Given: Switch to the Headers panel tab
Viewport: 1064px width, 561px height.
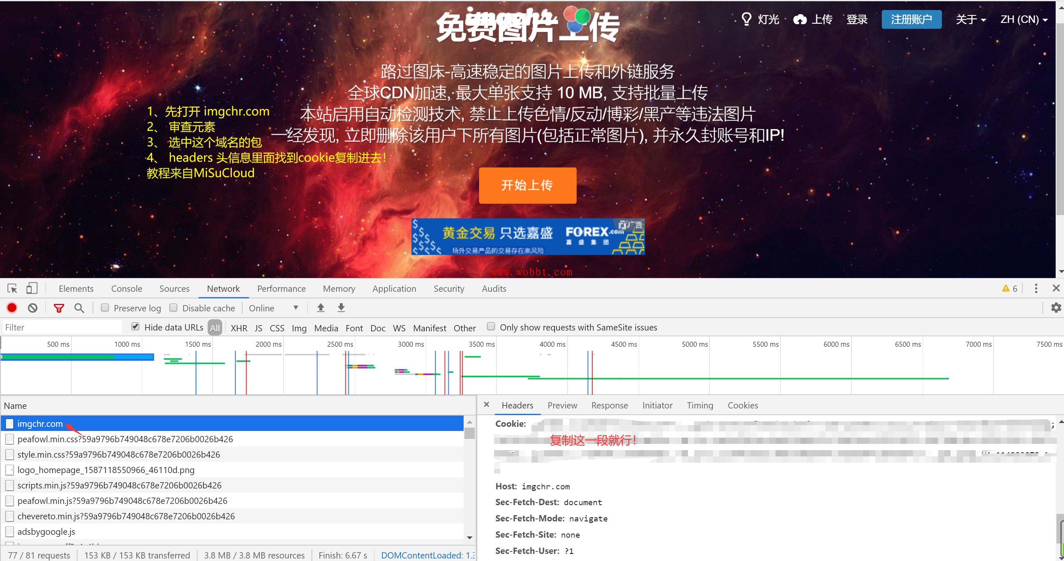Looking at the screenshot, I should 518,406.
